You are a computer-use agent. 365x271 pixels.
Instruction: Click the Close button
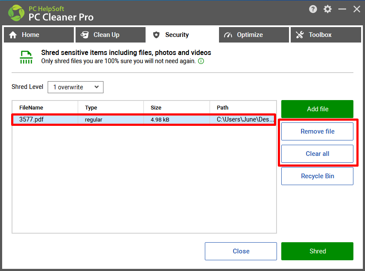pyautogui.click(x=241, y=251)
